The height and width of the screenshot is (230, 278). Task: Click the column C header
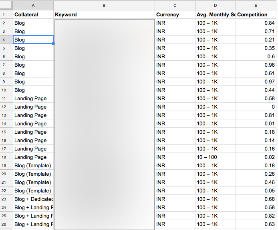(175, 5)
